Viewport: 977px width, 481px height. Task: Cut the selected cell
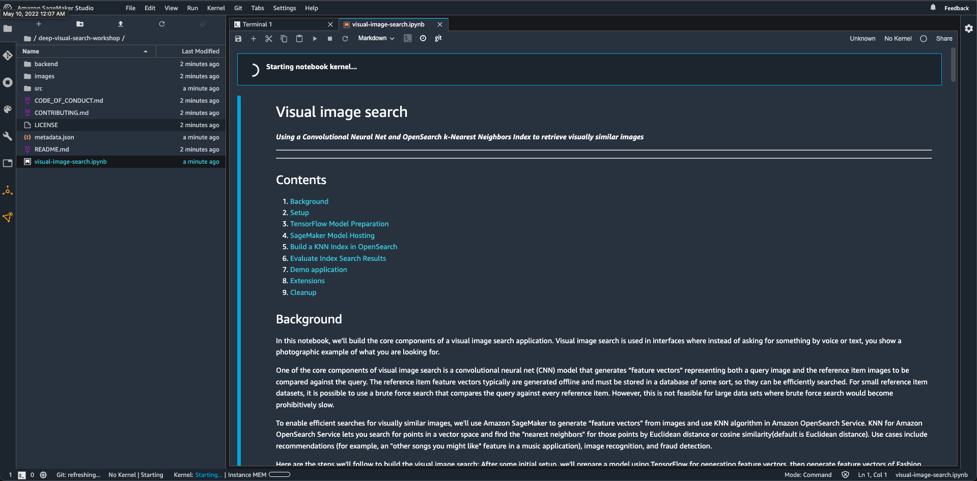[269, 39]
